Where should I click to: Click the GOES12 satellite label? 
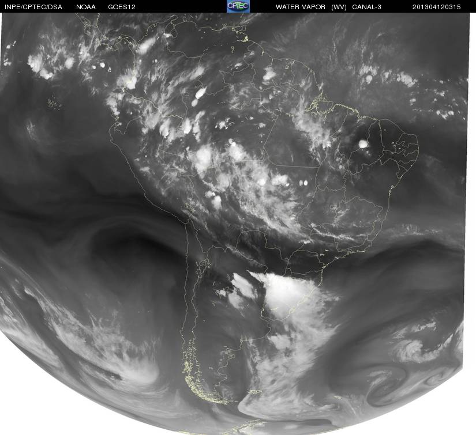click(x=122, y=7)
